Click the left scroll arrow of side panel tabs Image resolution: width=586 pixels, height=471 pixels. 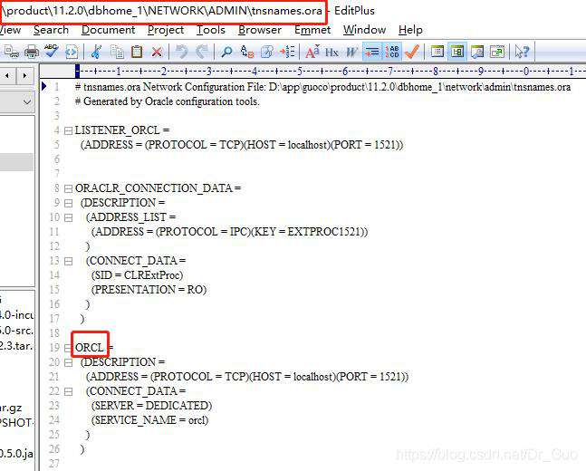pyautogui.click(x=7, y=76)
